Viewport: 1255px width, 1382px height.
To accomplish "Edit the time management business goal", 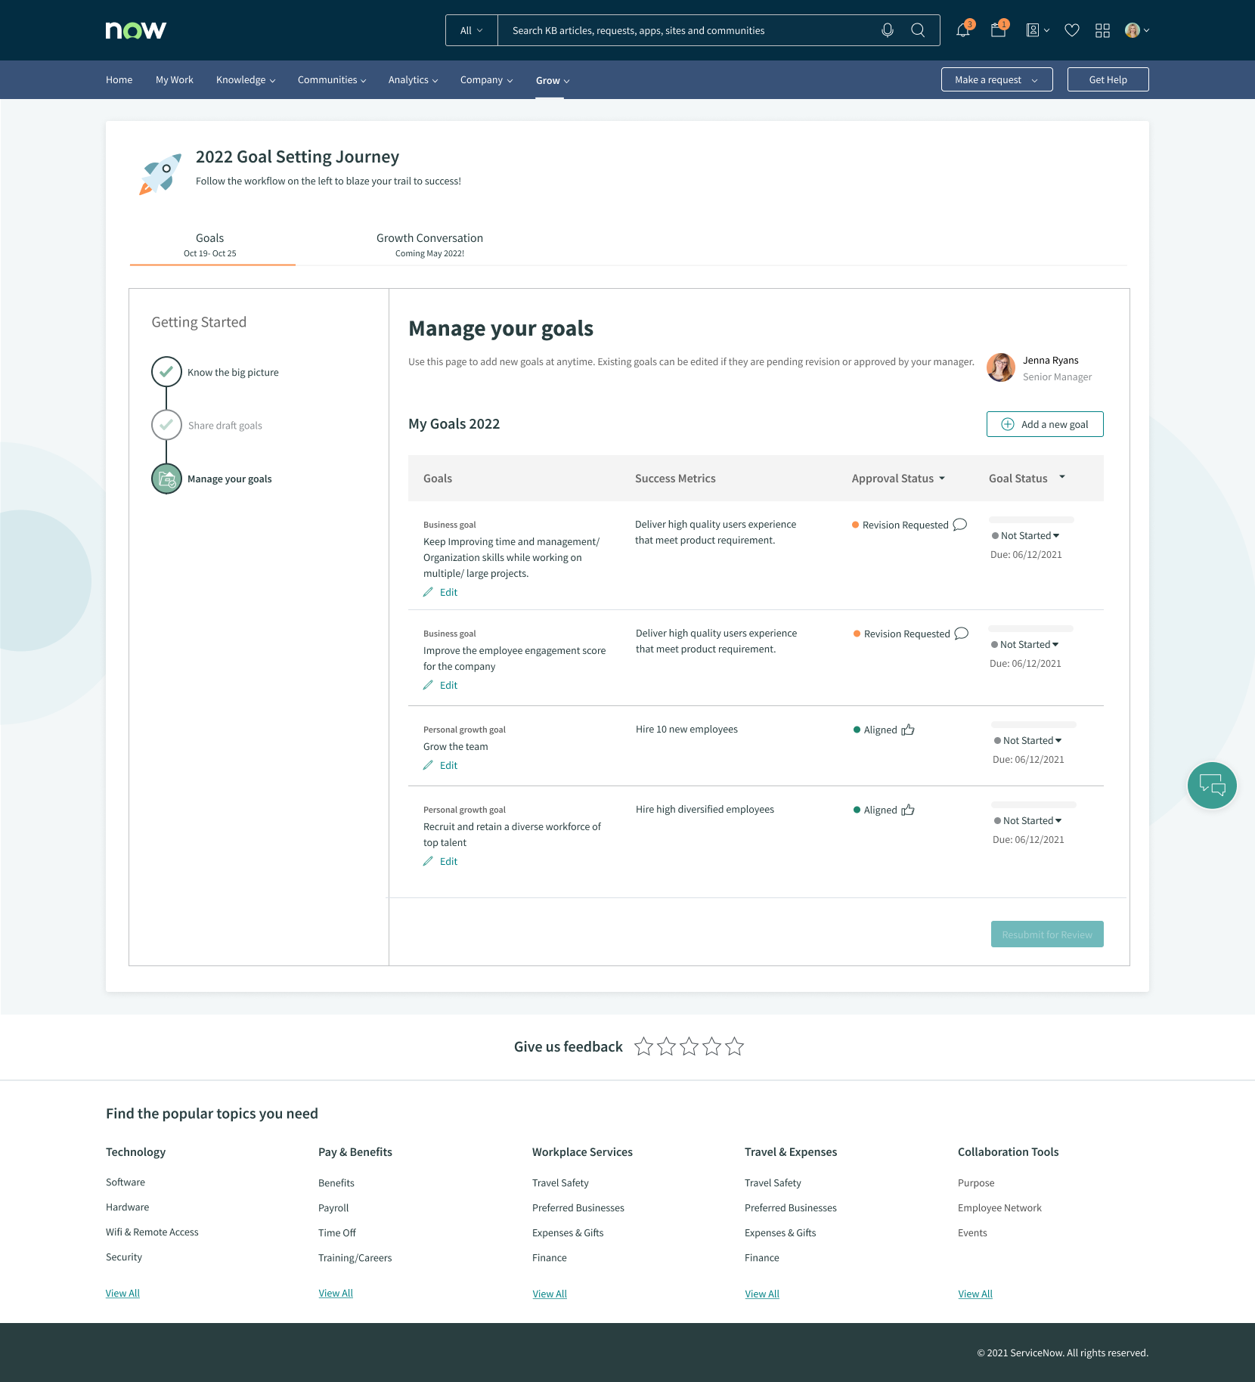I will 441,592.
